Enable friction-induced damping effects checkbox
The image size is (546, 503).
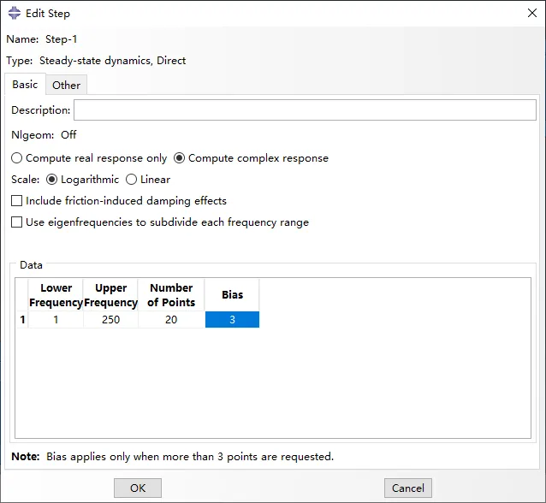pos(17,201)
